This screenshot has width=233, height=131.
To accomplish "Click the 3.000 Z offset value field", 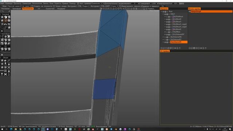I will click(x=154, y=3).
